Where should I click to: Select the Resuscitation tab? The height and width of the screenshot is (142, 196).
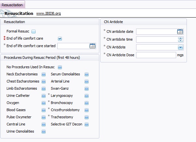coord(12,5)
